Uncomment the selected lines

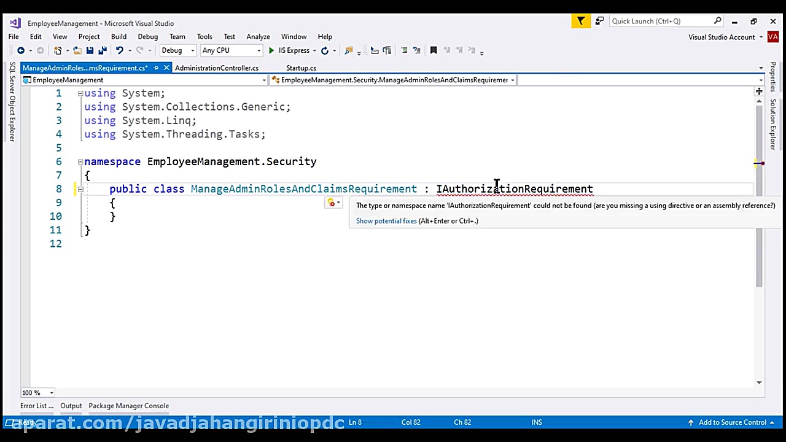coord(416,50)
